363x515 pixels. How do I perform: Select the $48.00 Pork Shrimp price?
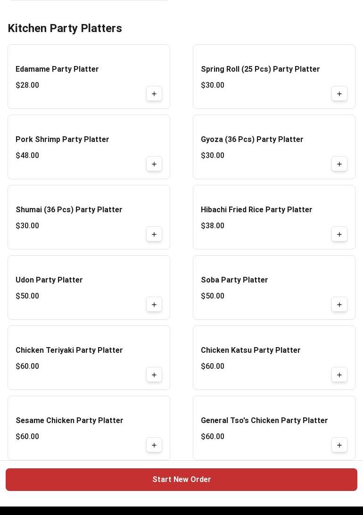27,156
